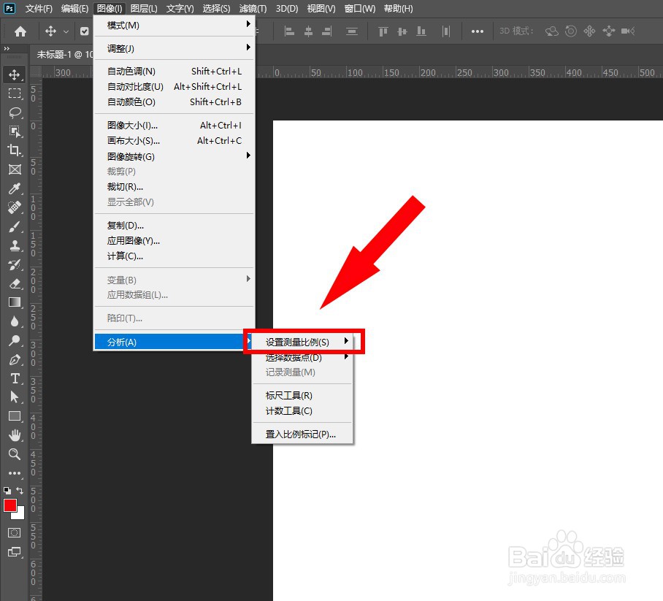663x601 pixels.
Task: Open the 3D(D) menu
Action: pos(287,9)
